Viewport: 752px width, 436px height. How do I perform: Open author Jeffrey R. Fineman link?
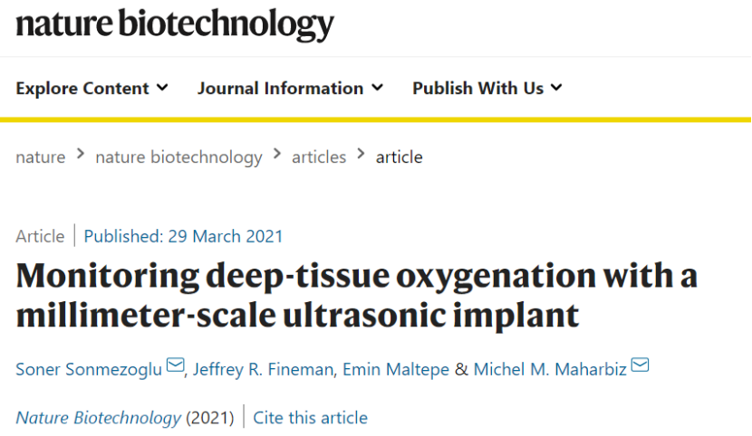click(x=264, y=369)
